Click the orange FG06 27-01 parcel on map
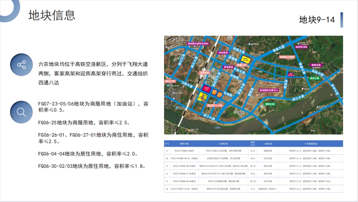 click(x=219, y=94)
